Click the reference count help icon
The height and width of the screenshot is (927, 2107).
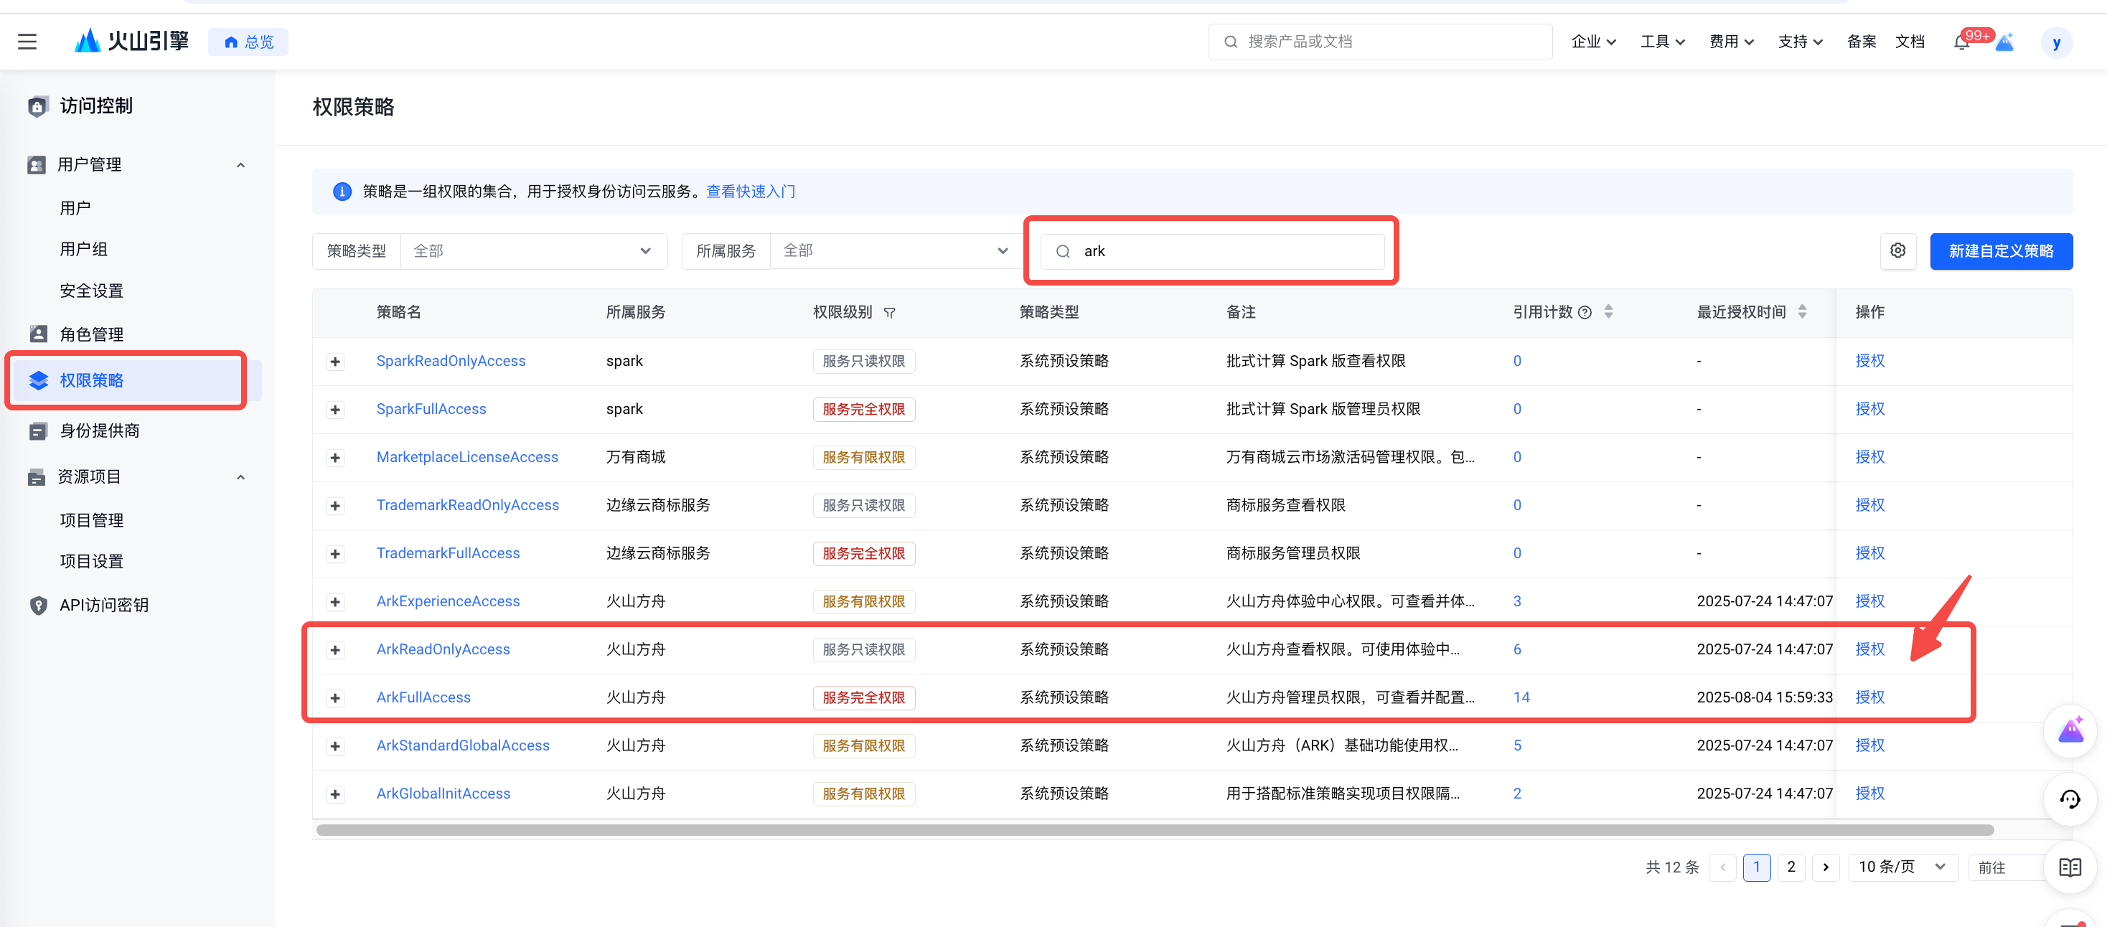coord(1585,312)
